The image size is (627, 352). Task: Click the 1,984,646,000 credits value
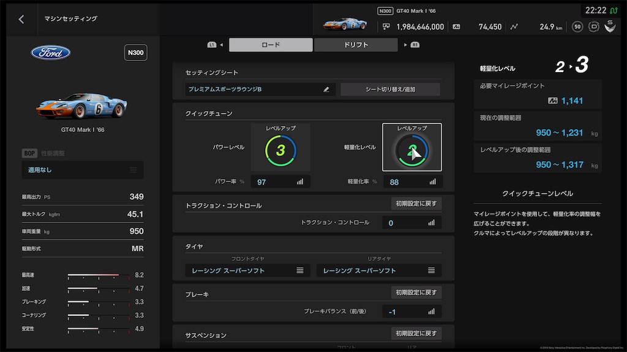click(x=420, y=27)
